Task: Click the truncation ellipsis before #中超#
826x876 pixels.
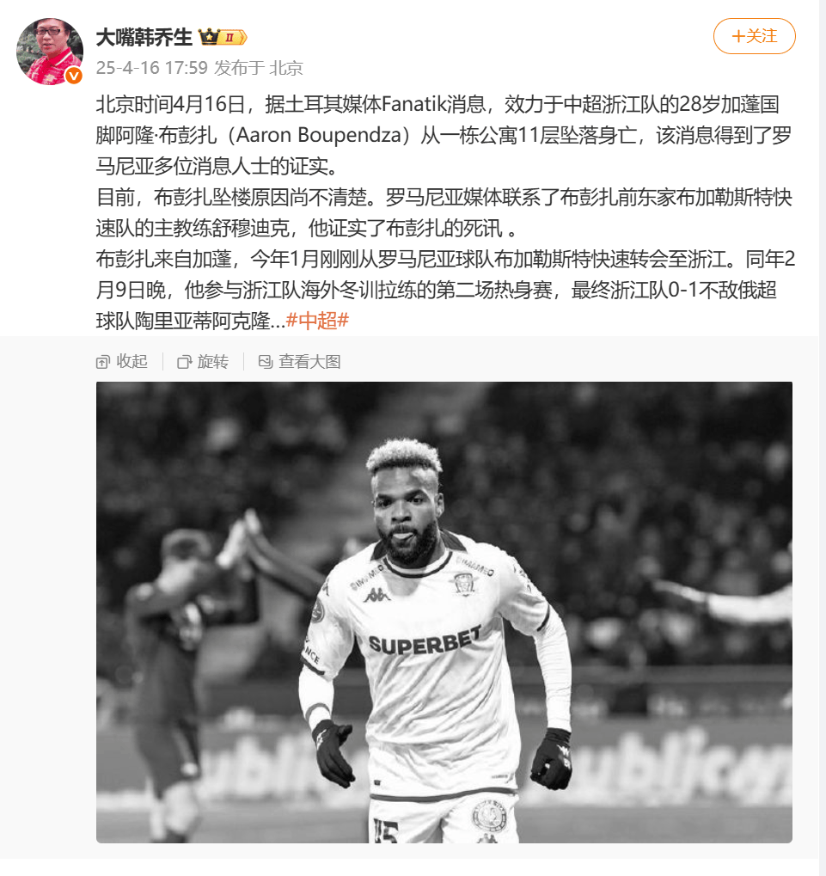Action: click(x=278, y=322)
